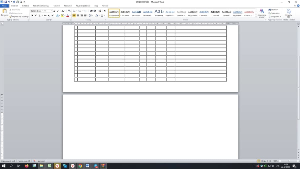Select align left paragraph button

point(74,16)
